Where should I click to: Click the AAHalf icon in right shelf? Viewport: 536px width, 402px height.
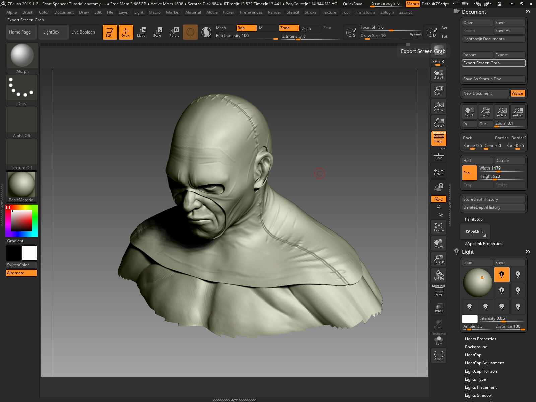click(x=439, y=122)
